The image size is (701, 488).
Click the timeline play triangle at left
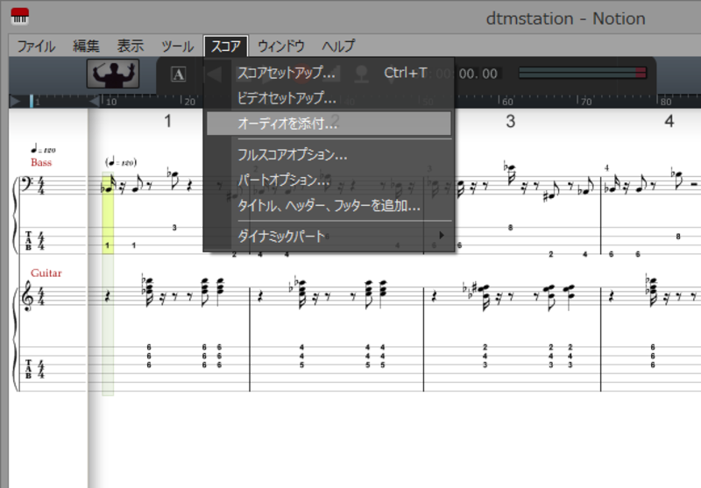(15, 102)
